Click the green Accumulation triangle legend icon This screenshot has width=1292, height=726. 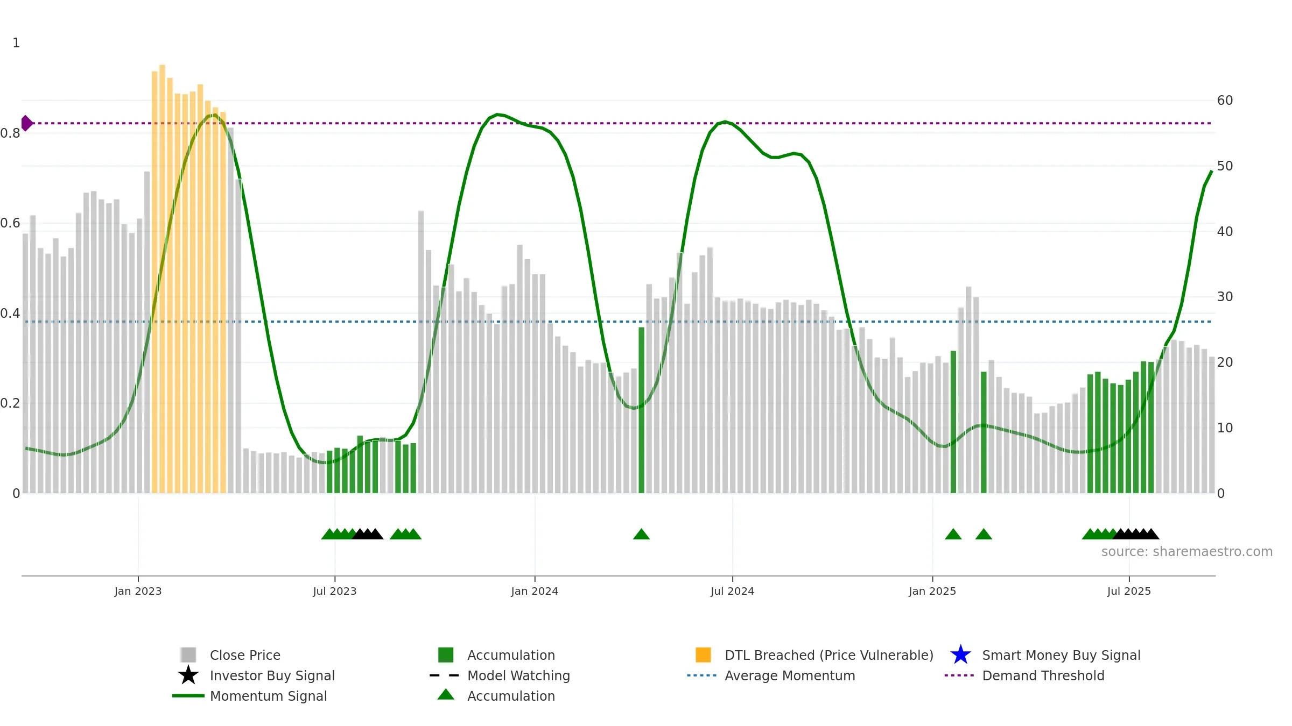click(446, 695)
